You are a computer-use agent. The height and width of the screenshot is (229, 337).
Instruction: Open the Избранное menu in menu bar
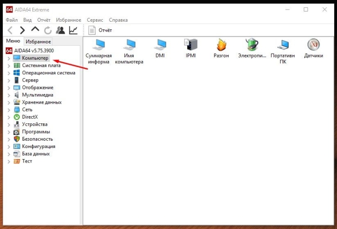[x=68, y=20]
